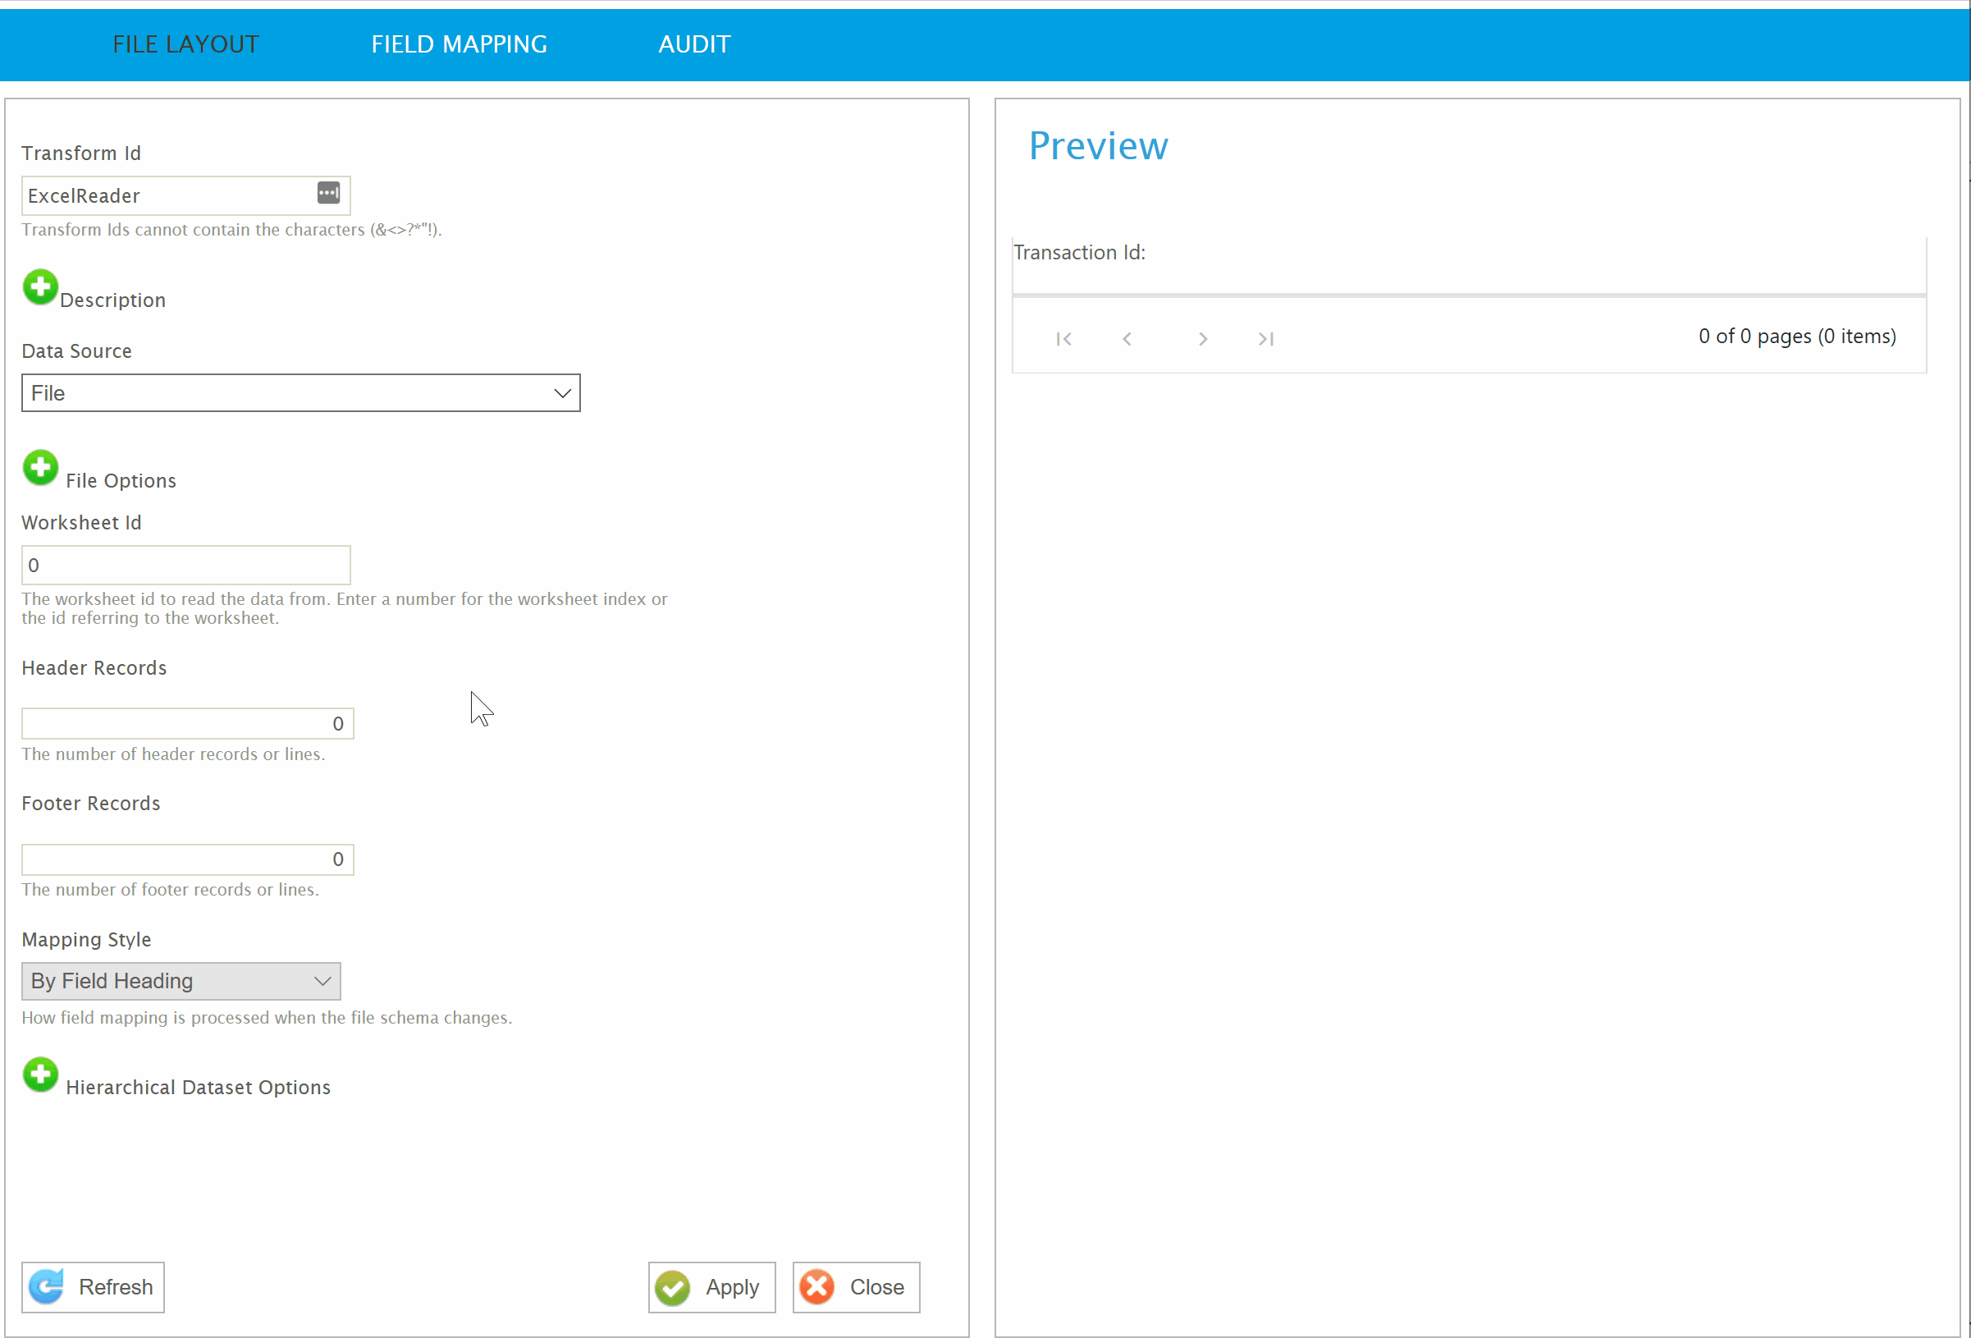Click the Footer Records number field
Image resolution: width=1971 pixels, height=1338 pixels.
186,859
